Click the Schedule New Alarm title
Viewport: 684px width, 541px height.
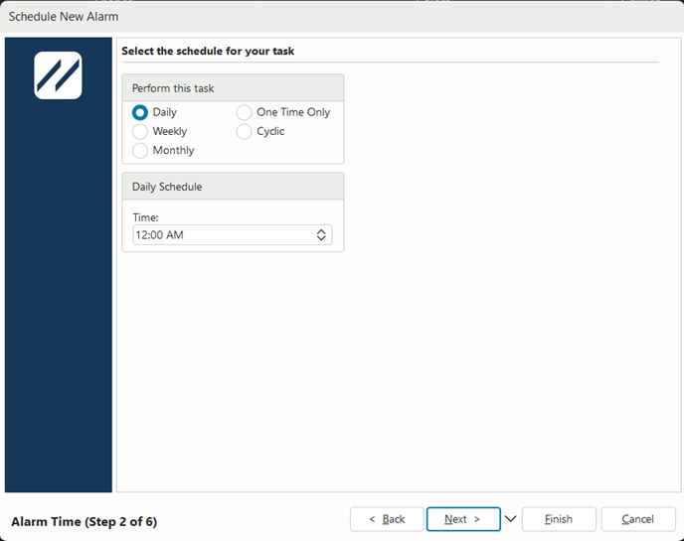64,17
